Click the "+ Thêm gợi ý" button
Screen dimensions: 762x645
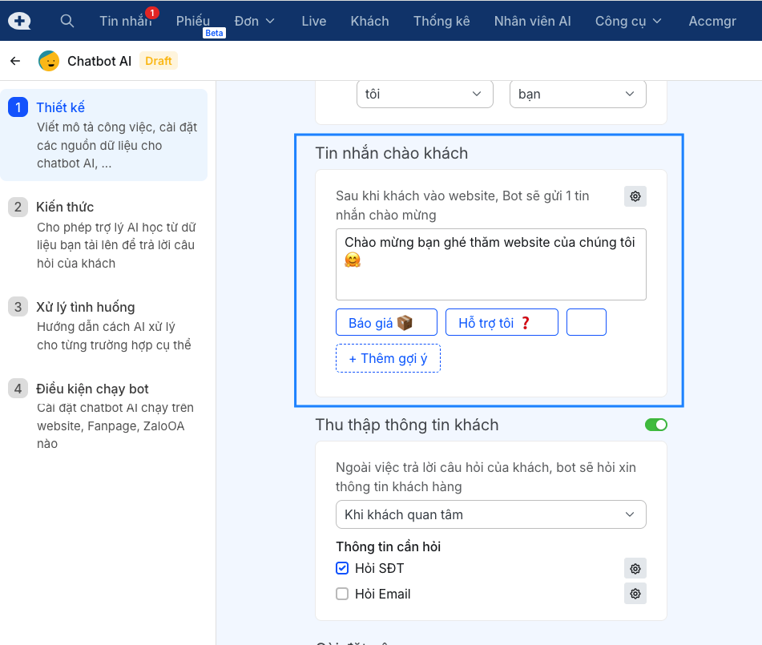[x=388, y=358]
